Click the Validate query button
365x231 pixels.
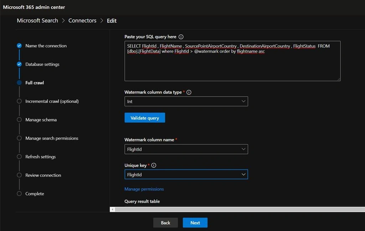click(145, 118)
